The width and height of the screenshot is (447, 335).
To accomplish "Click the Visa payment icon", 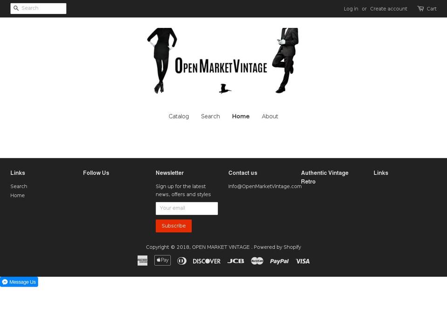I will (303, 261).
